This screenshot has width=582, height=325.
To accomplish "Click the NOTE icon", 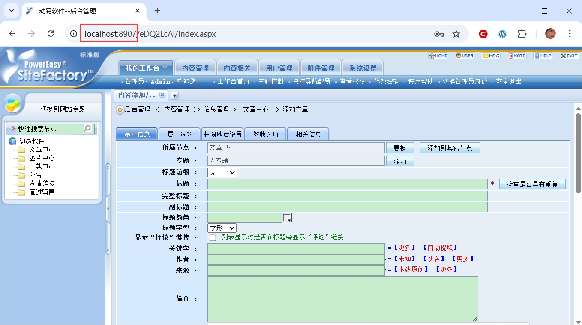I will 517,56.
